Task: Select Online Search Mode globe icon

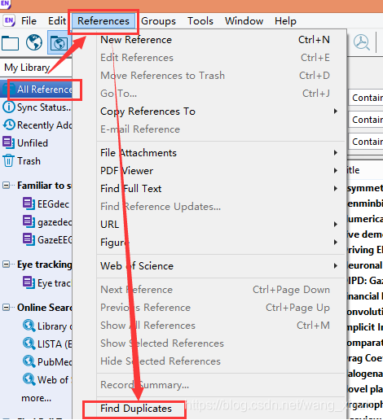Action: (x=34, y=42)
